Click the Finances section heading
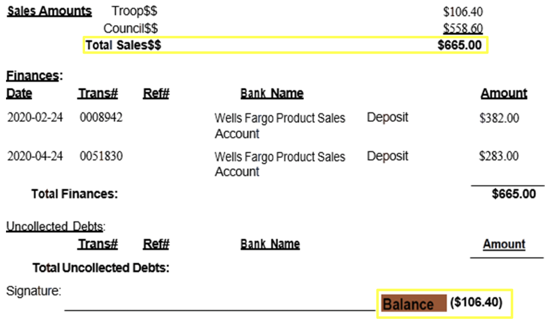 point(34,76)
